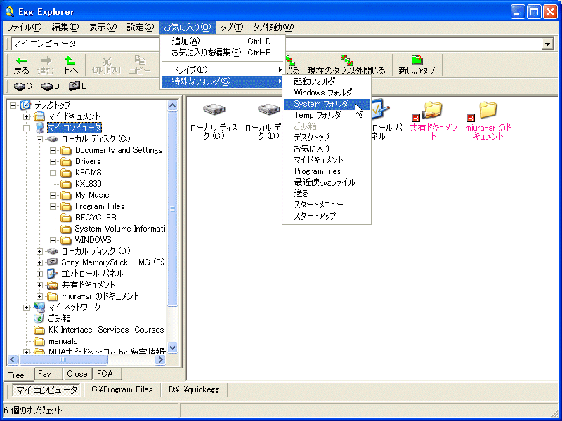
Task: Switch to C:¥Program Files bottom tab
Action: (x=122, y=389)
